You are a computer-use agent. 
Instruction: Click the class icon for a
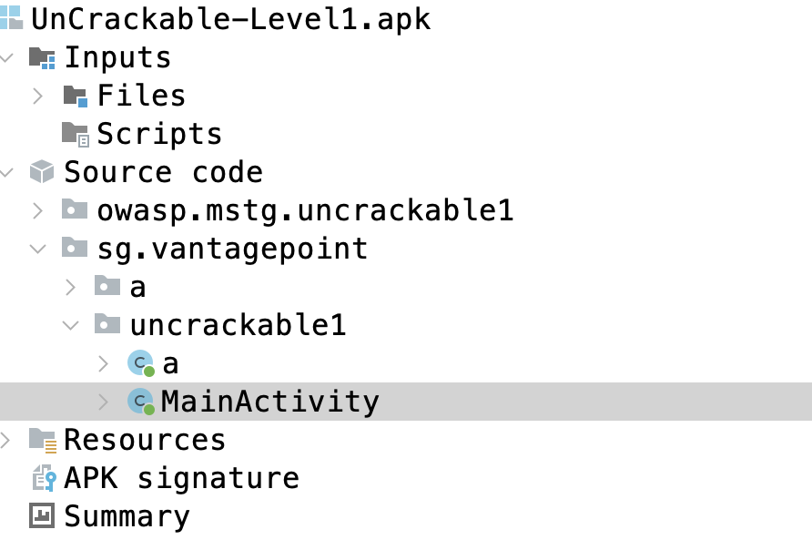coord(141,363)
